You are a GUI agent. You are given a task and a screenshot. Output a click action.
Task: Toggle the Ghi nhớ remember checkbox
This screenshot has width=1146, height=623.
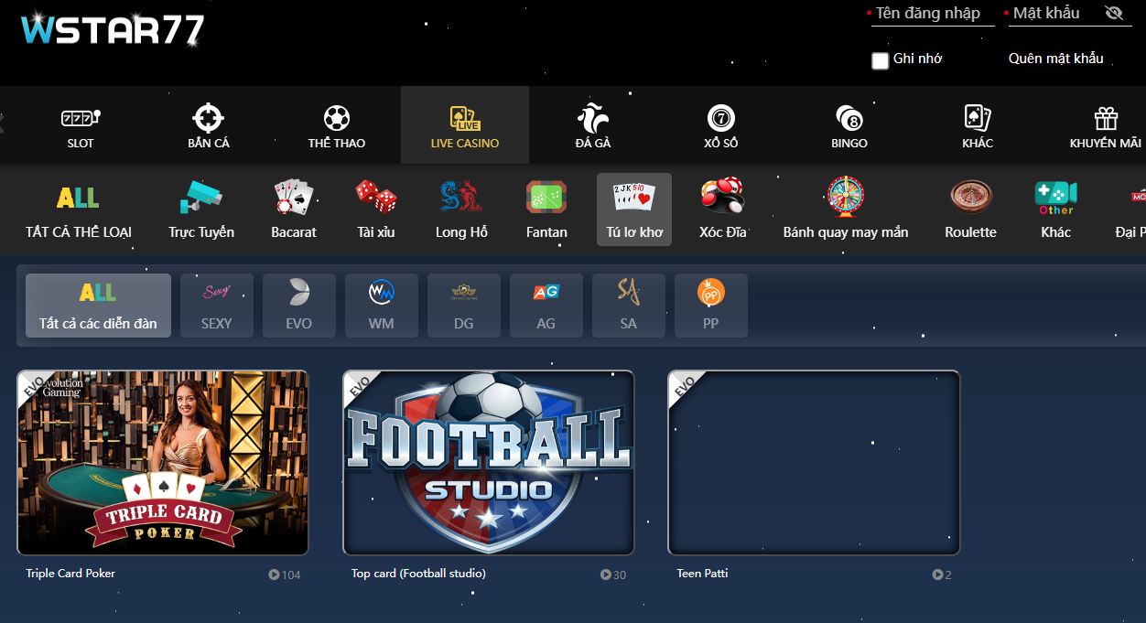(881, 60)
